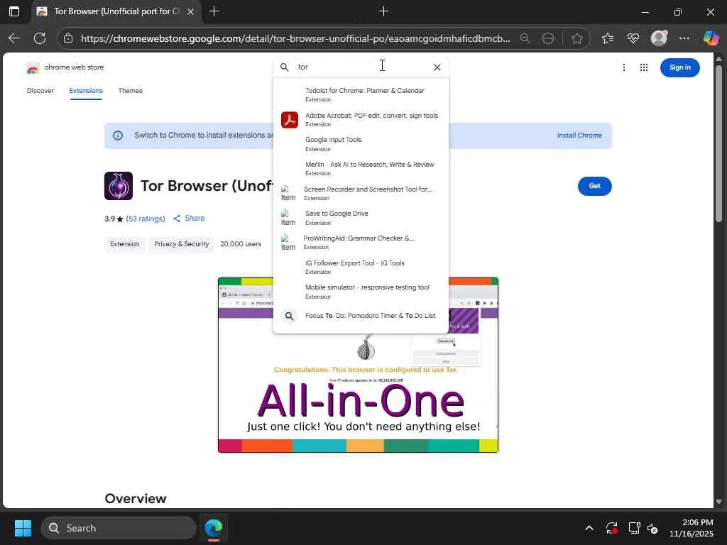This screenshot has height=545, width=727.
Task: Add this page to favorites star
Action: [576, 38]
